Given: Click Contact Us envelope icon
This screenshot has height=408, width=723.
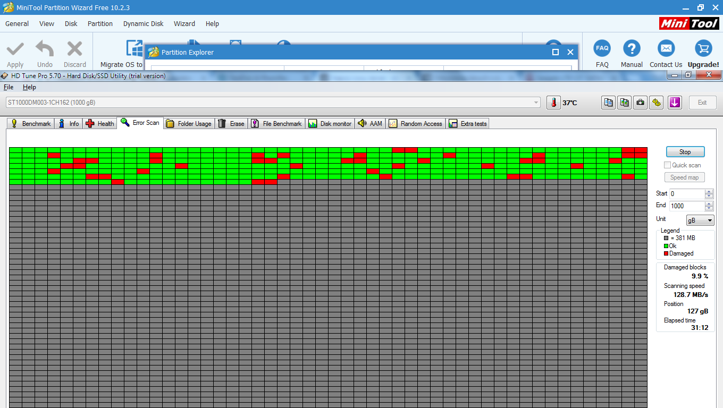Looking at the screenshot, I should click(x=666, y=48).
